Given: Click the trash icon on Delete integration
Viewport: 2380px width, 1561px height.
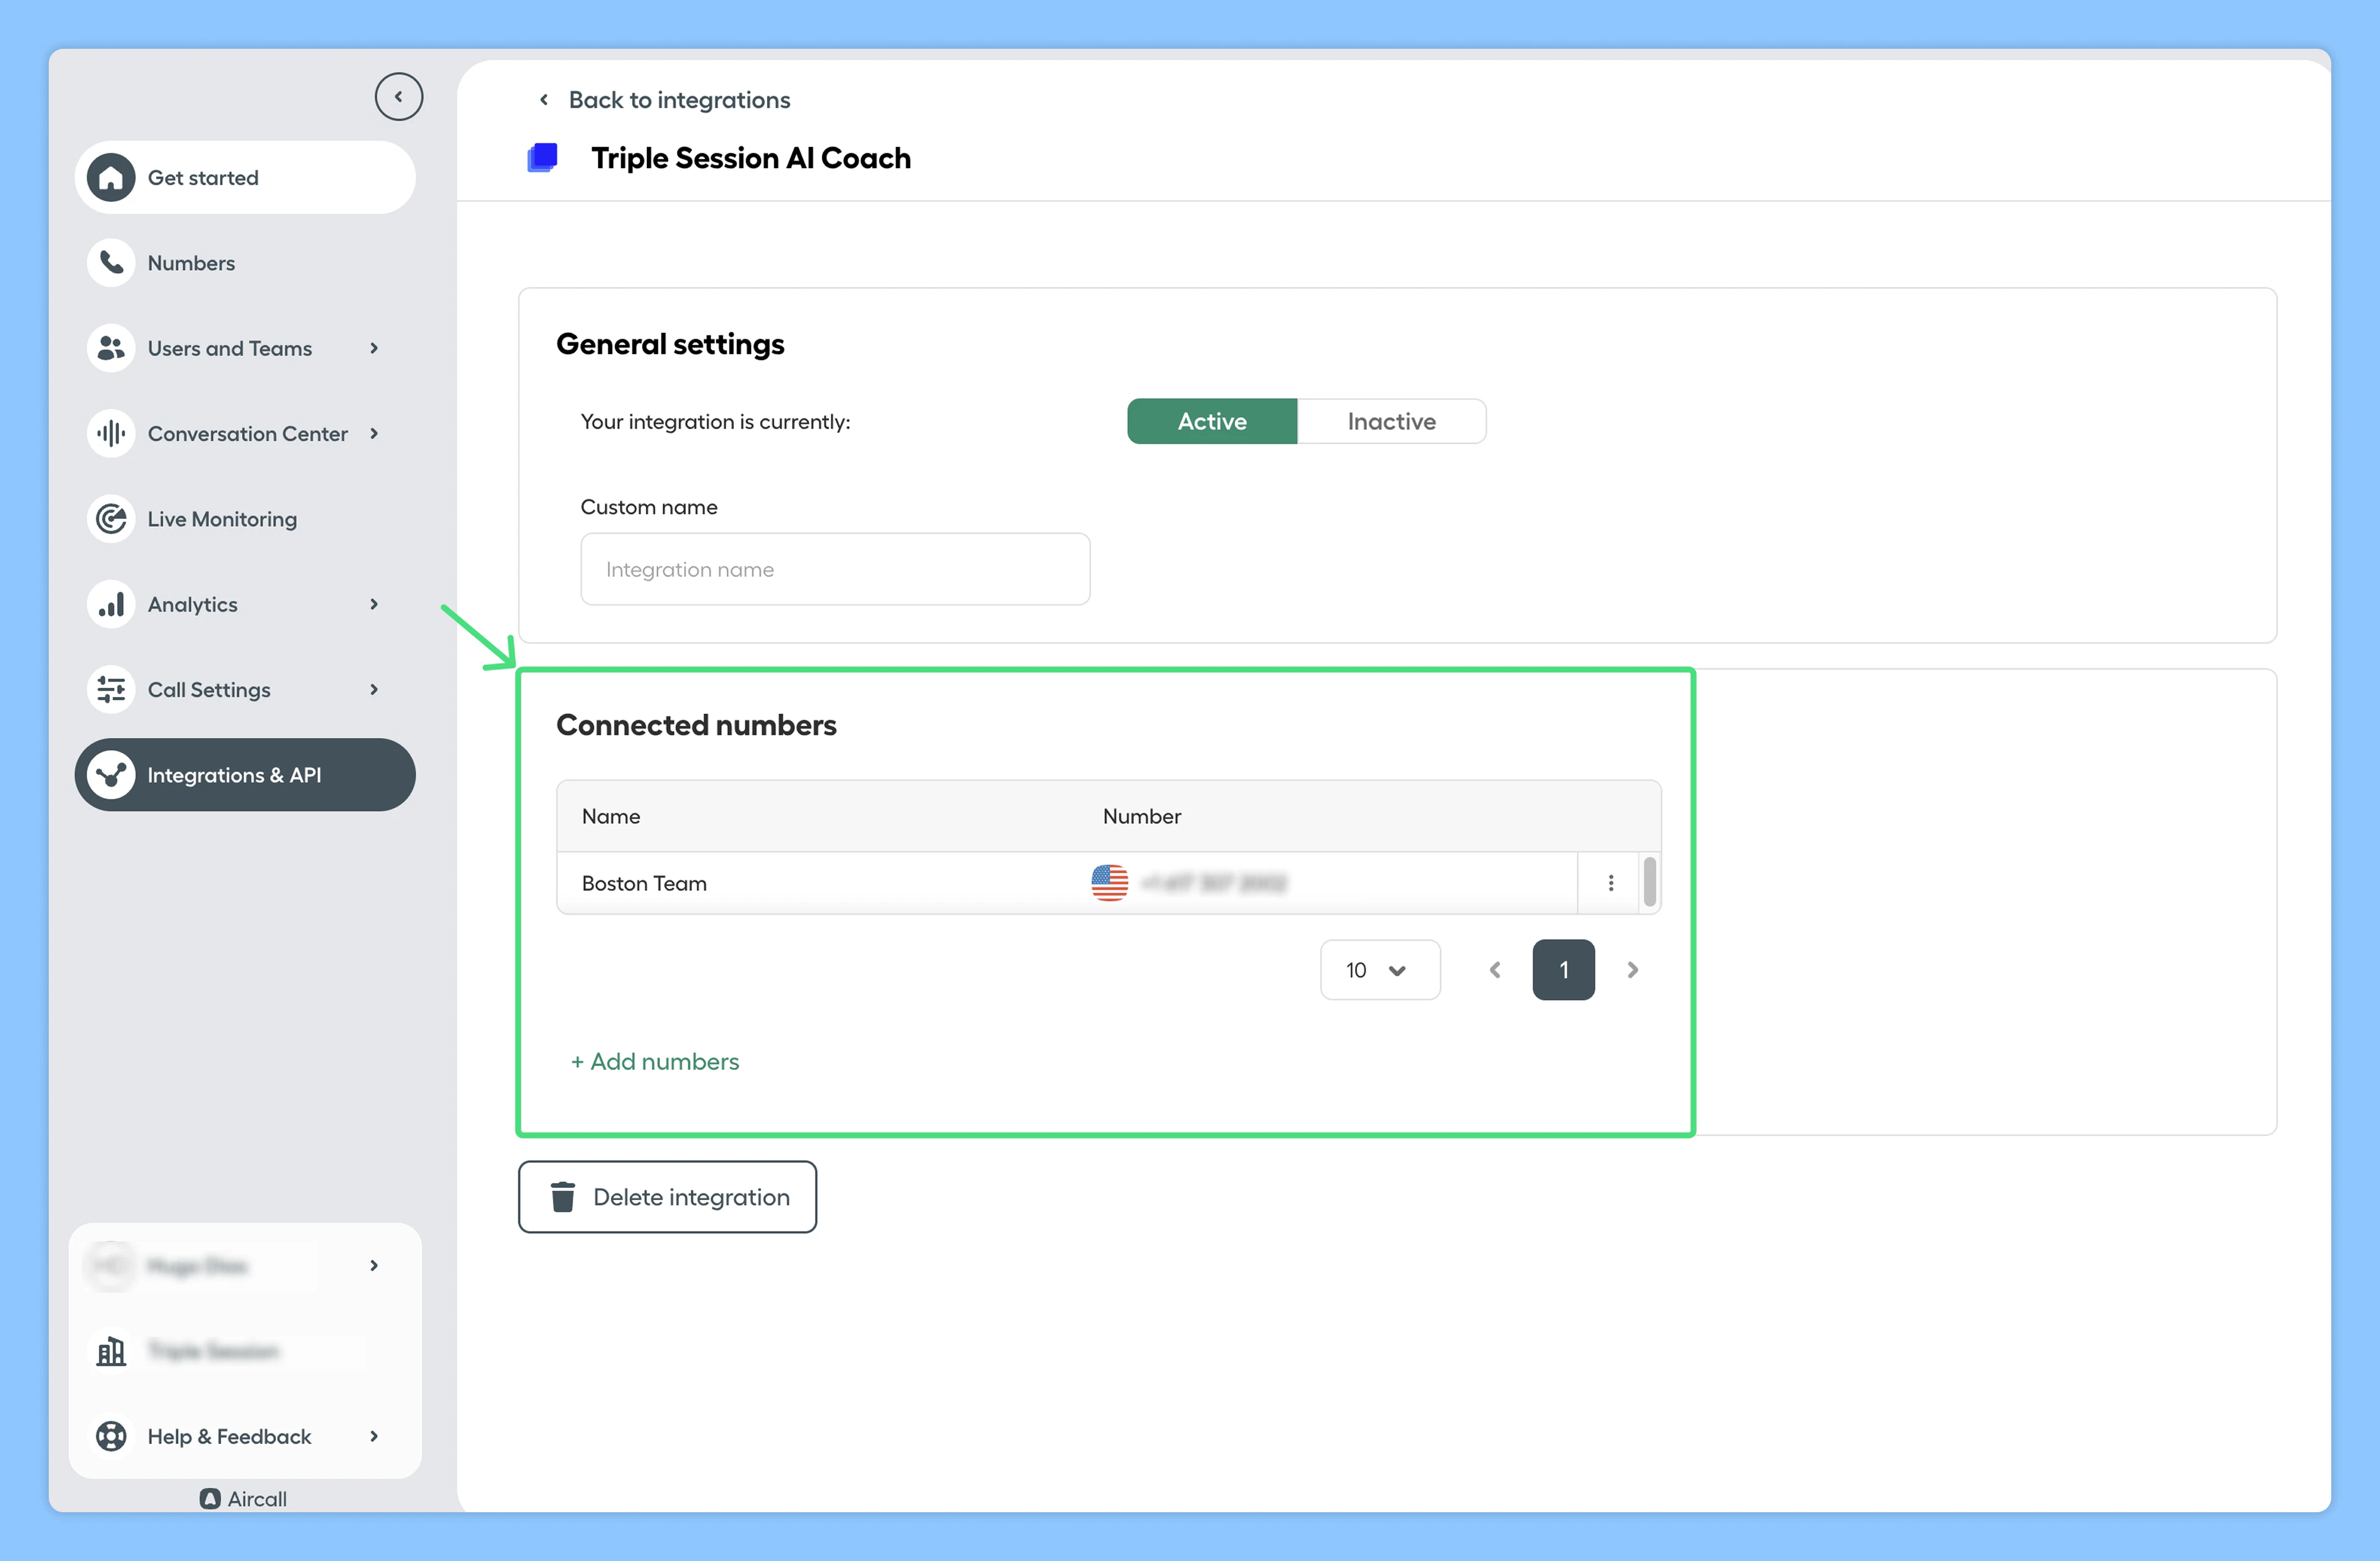Looking at the screenshot, I should pyautogui.click(x=563, y=1197).
